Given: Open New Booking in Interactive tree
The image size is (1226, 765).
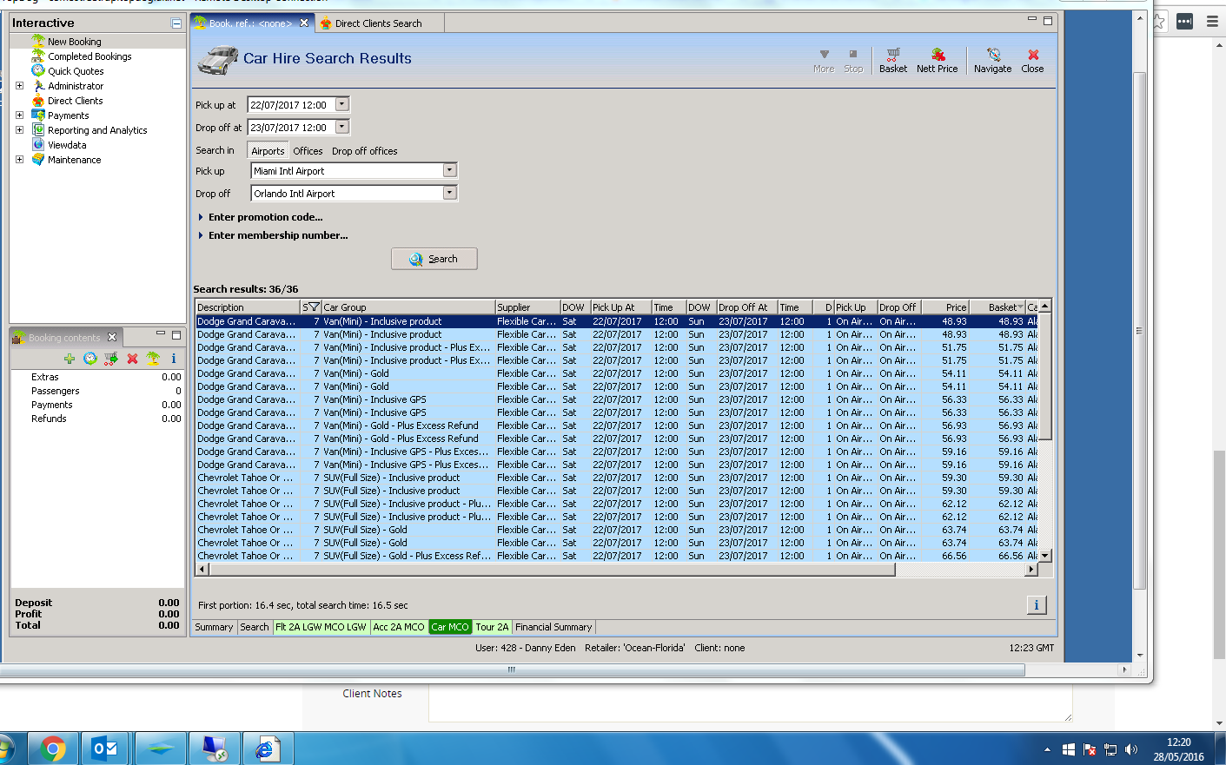Looking at the screenshot, I should pyautogui.click(x=75, y=42).
